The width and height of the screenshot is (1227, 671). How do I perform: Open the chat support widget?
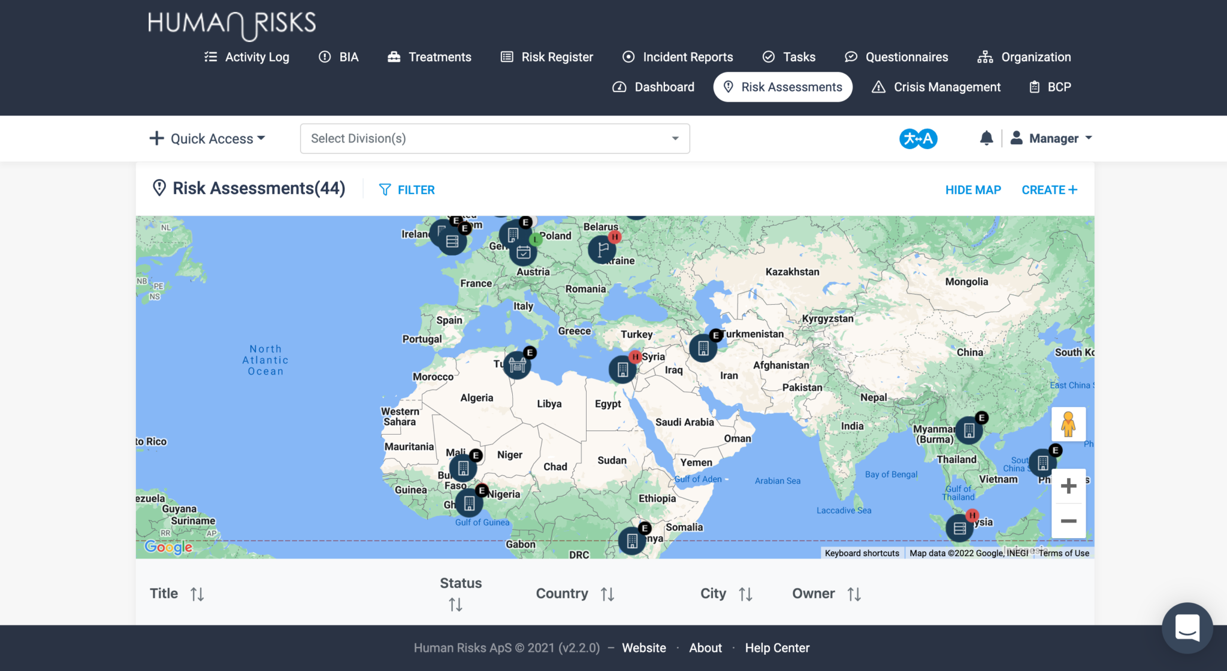[x=1187, y=628]
